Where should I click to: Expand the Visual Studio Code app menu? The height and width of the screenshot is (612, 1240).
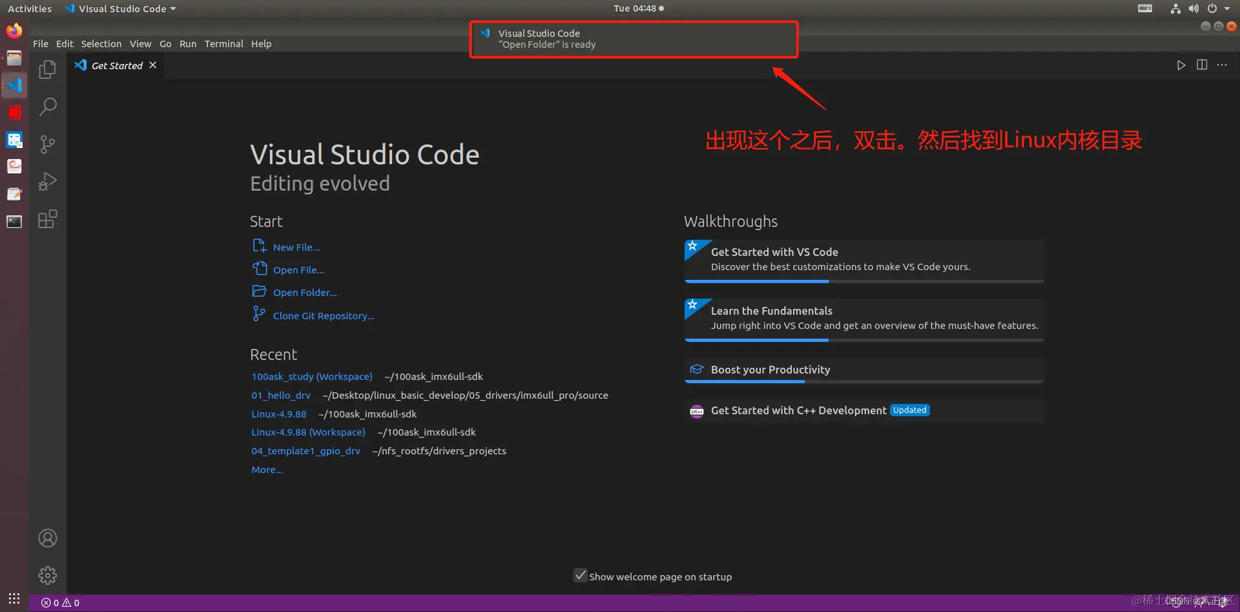point(121,8)
